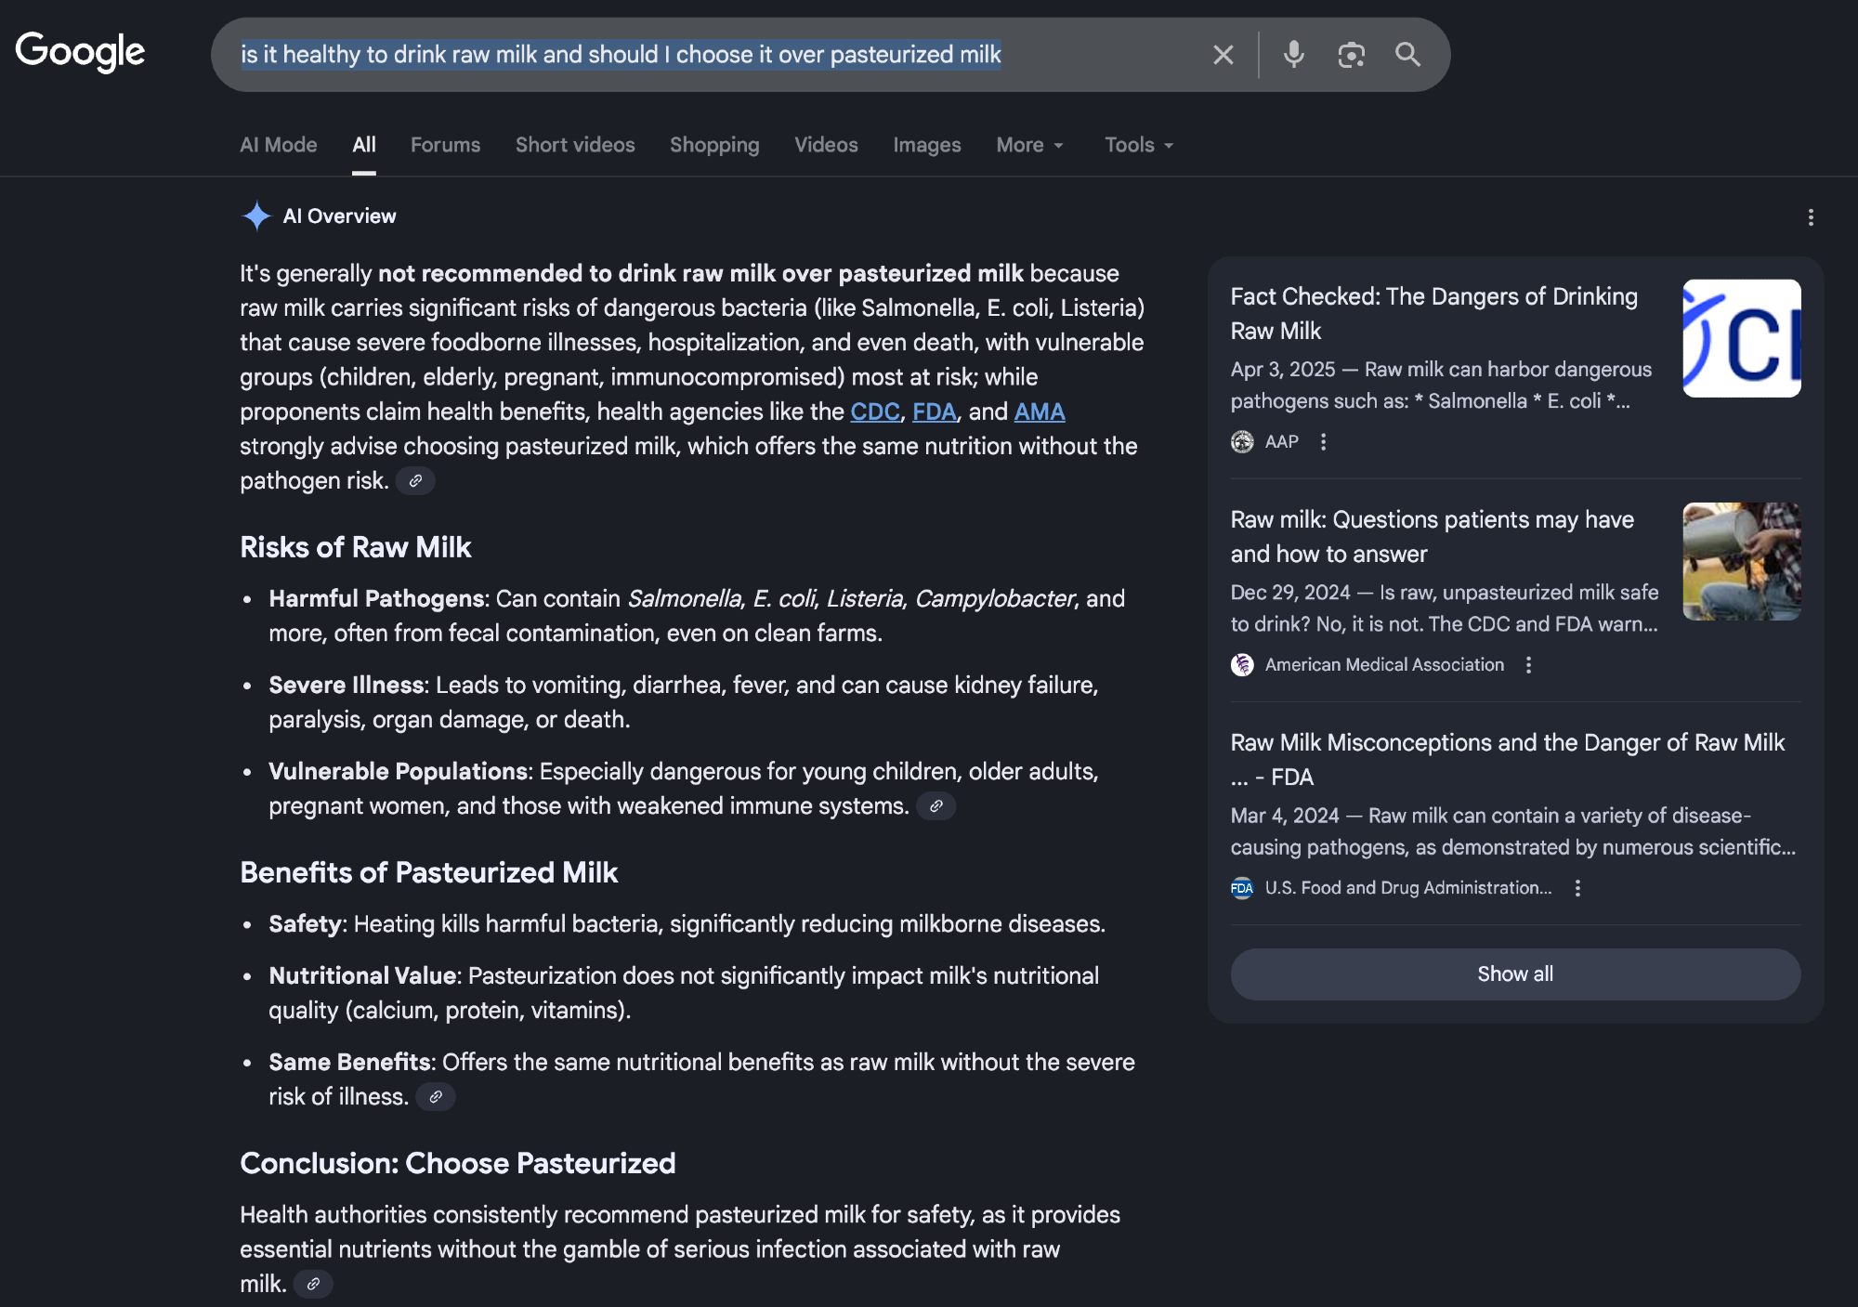
Task: Expand the Tools dropdown
Action: pos(1138,145)
